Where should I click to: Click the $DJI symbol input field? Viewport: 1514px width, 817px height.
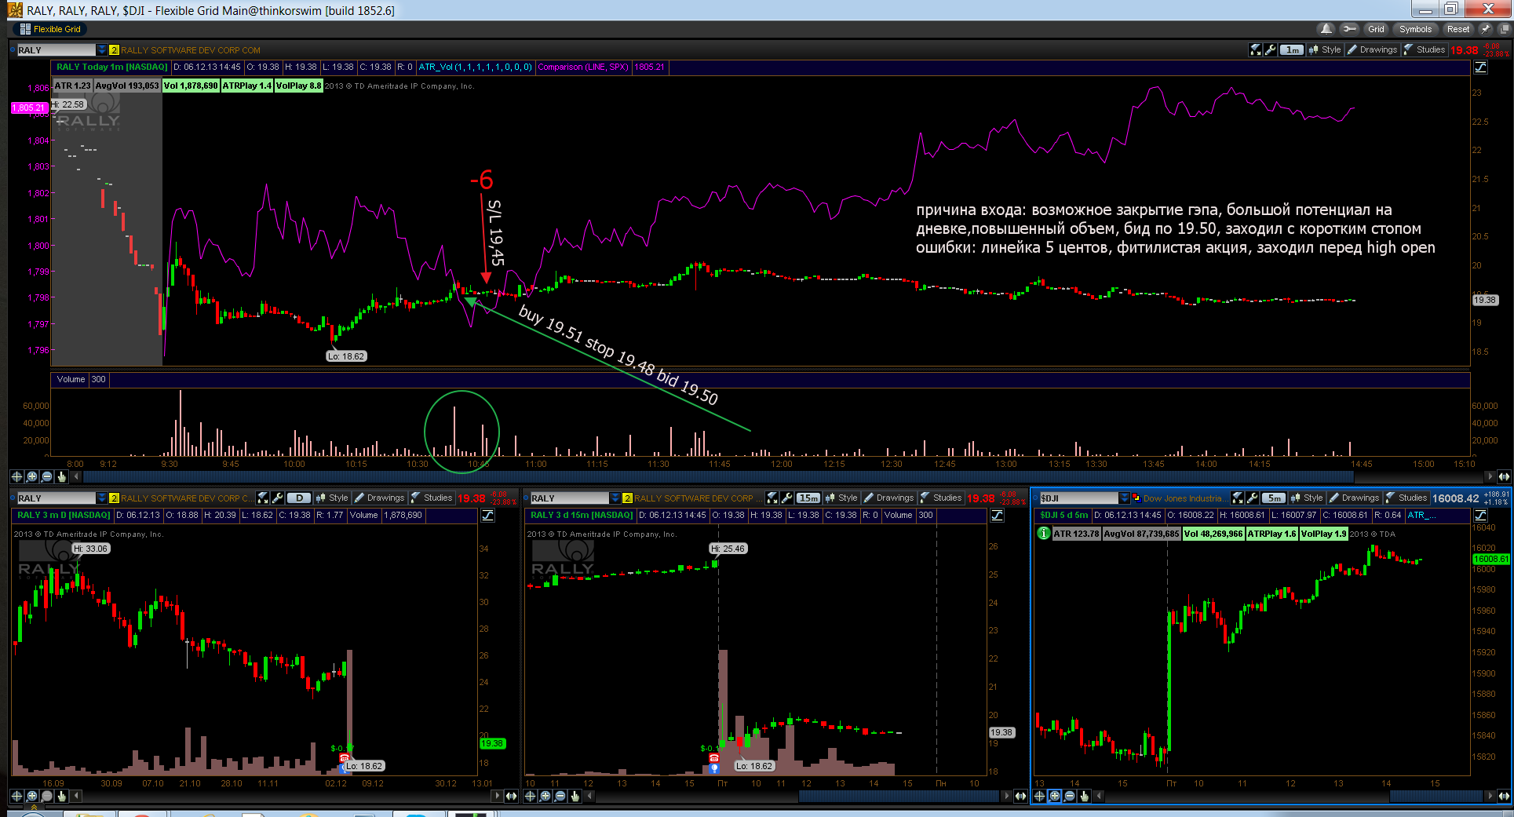pos(1079,498)
